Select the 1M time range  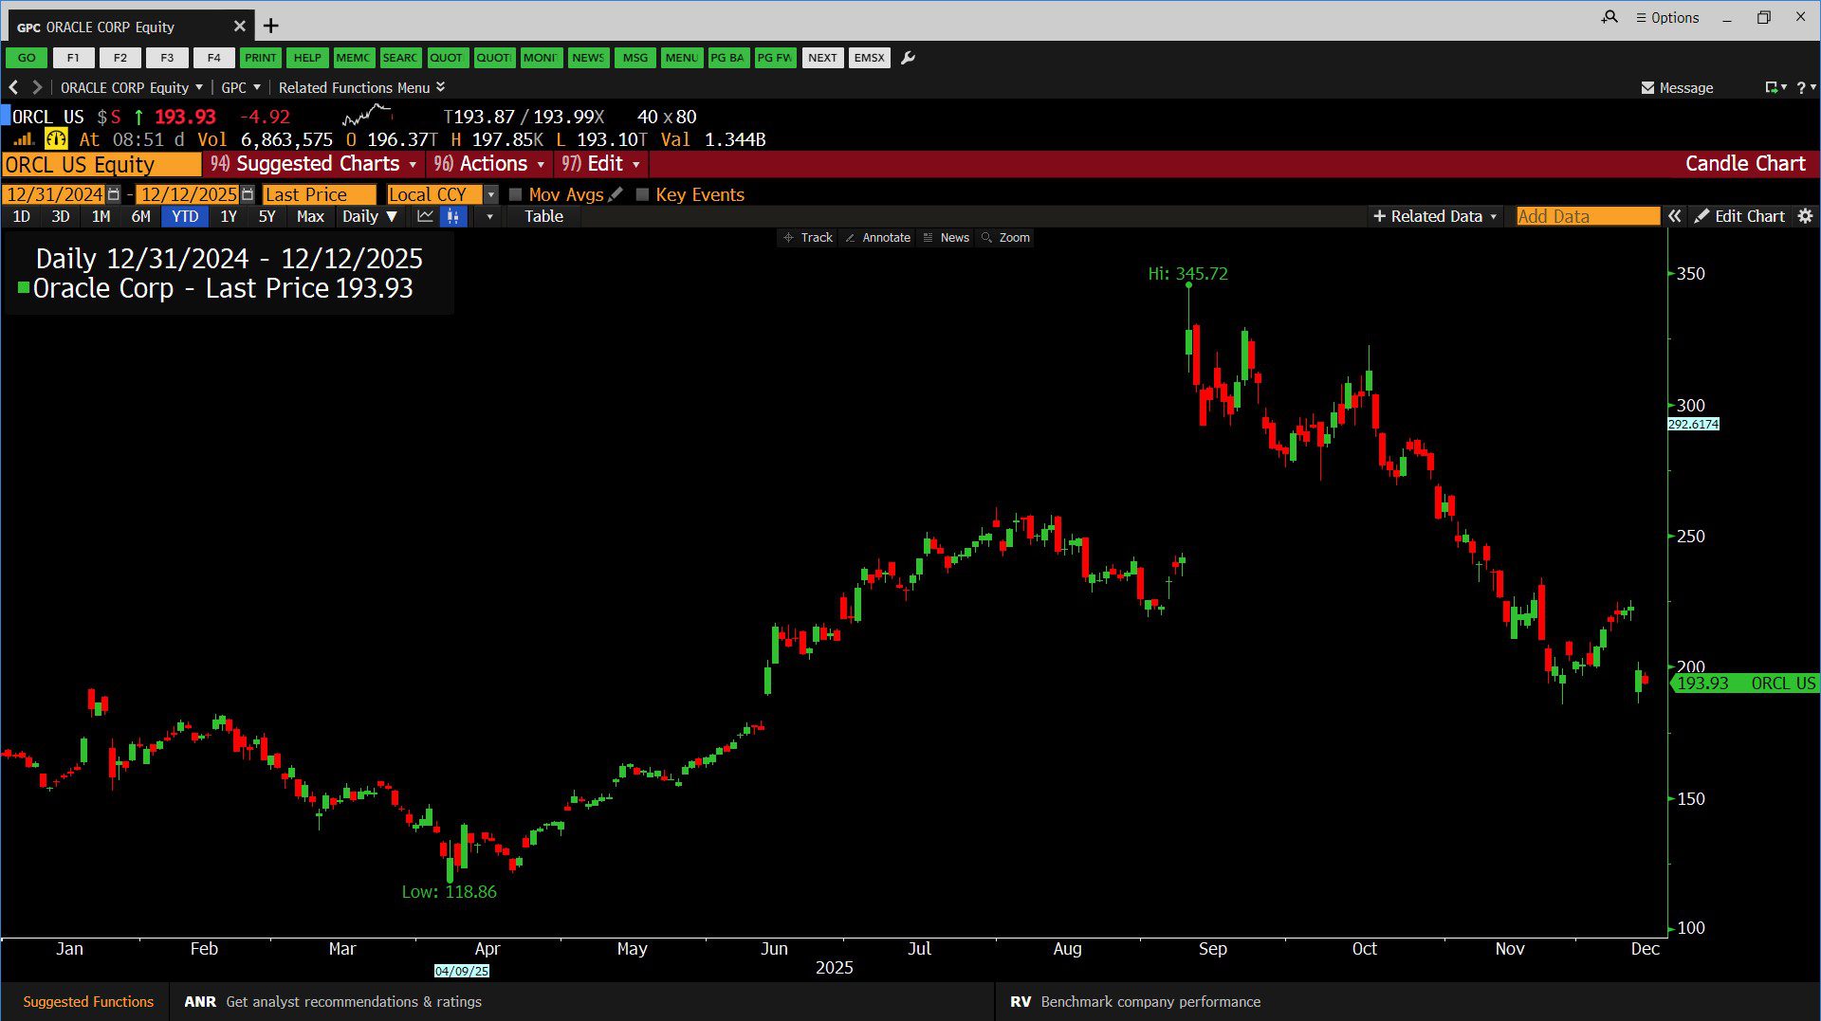pos(101,216)
